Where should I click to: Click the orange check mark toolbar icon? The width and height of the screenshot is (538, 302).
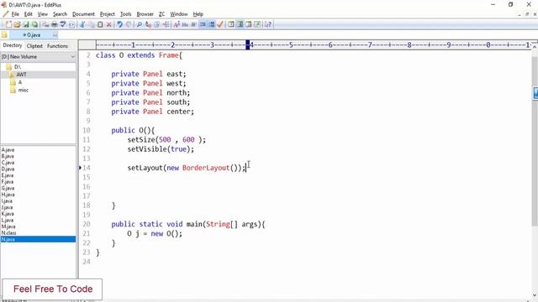point(220,24)
